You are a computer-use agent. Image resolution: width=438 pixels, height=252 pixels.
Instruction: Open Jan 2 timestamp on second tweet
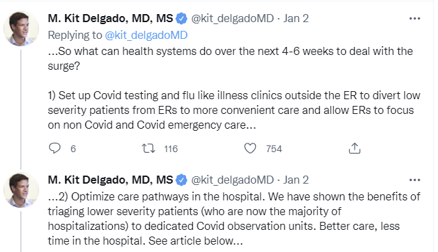[296, 180]
